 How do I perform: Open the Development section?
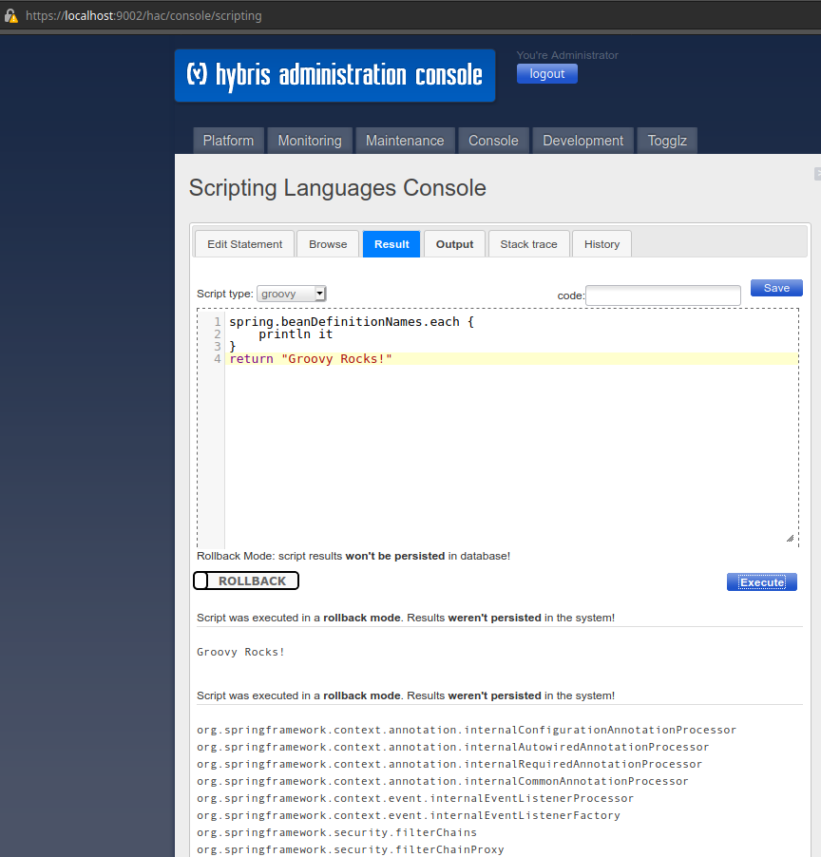[582, 140]
